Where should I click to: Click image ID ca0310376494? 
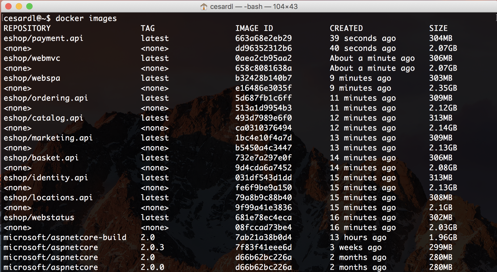[263, 128]
